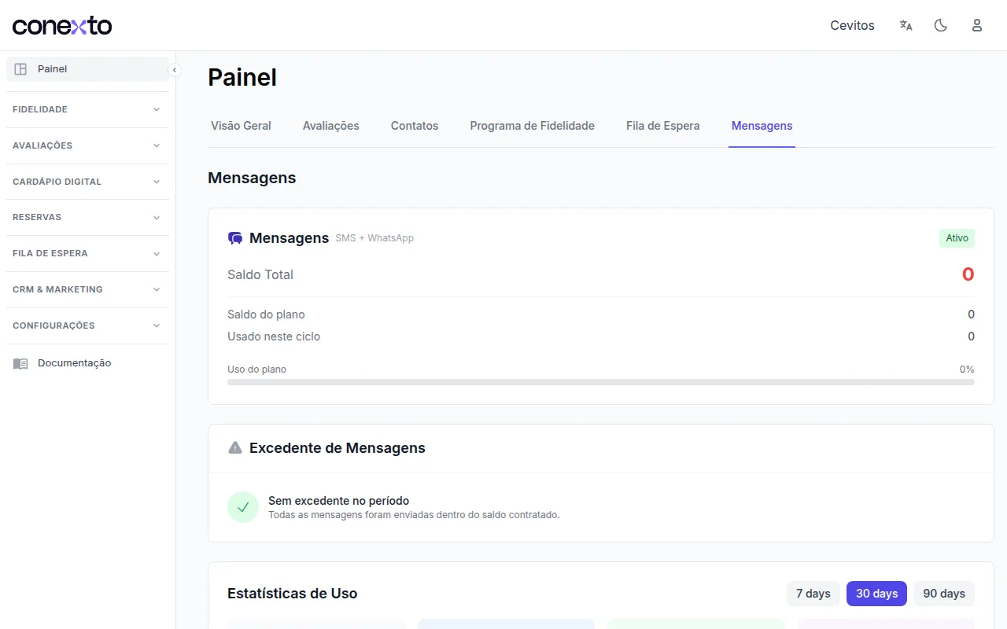This screenshot has height=629, width=1007.
Task: Select the Mensagens tab
Action: click(762, 126)
